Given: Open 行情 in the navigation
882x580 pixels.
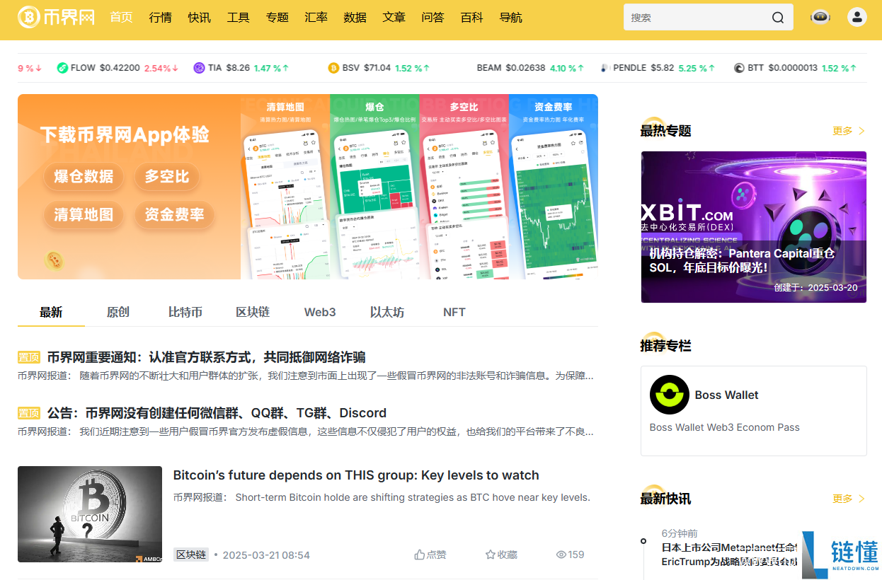Looking at the screenshot, I should (x=160, y=17).
